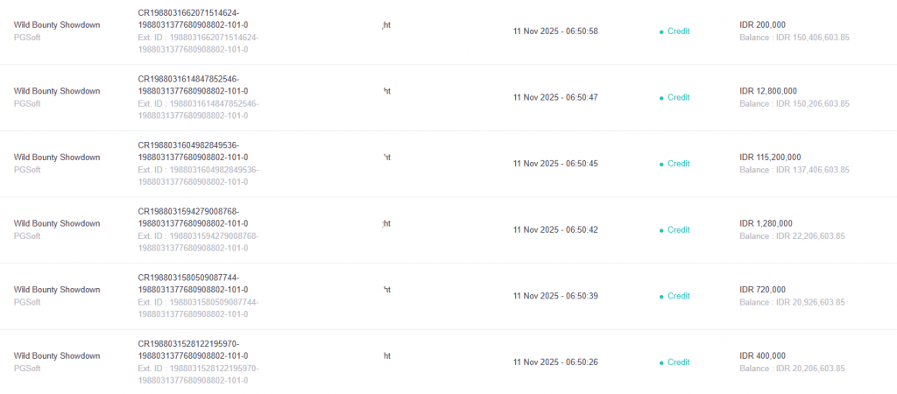Click the balance IDR 150,406,603.85
The height and width of the screenshot is (394, 897).
coord(795,39)
